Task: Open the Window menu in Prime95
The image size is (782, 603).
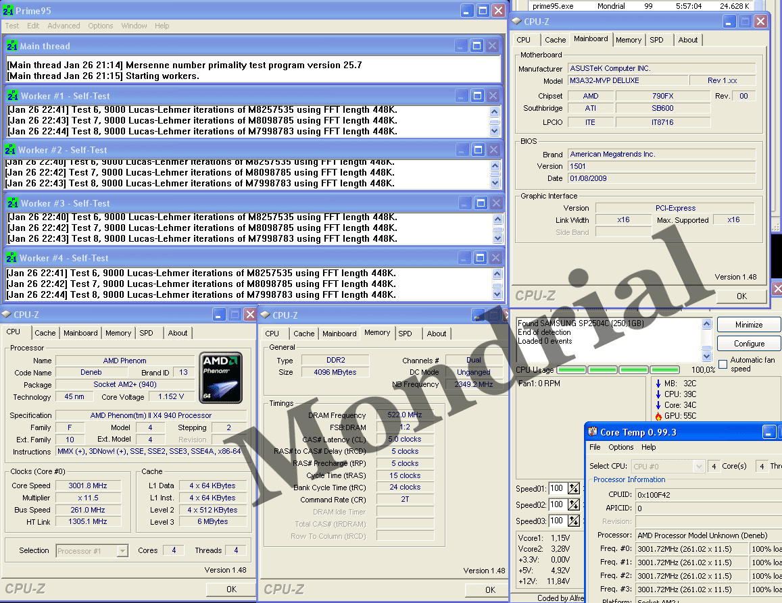Action: click(134, 26)
